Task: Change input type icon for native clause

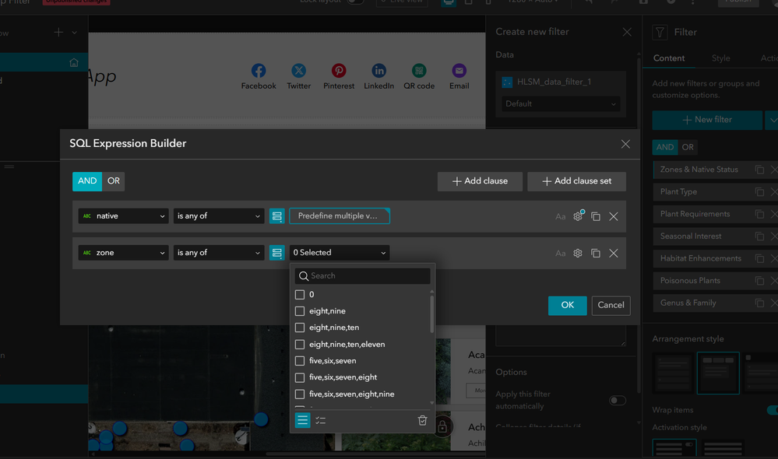Action: 277,216
